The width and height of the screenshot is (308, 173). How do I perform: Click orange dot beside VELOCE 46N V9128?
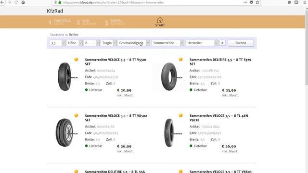pyautogui.click(x=181, y=115)
